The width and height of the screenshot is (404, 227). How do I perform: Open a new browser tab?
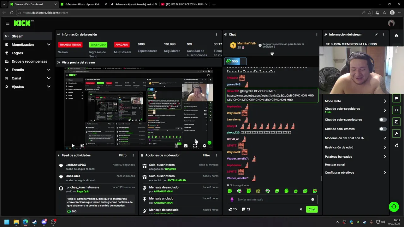tap(214, 4)
